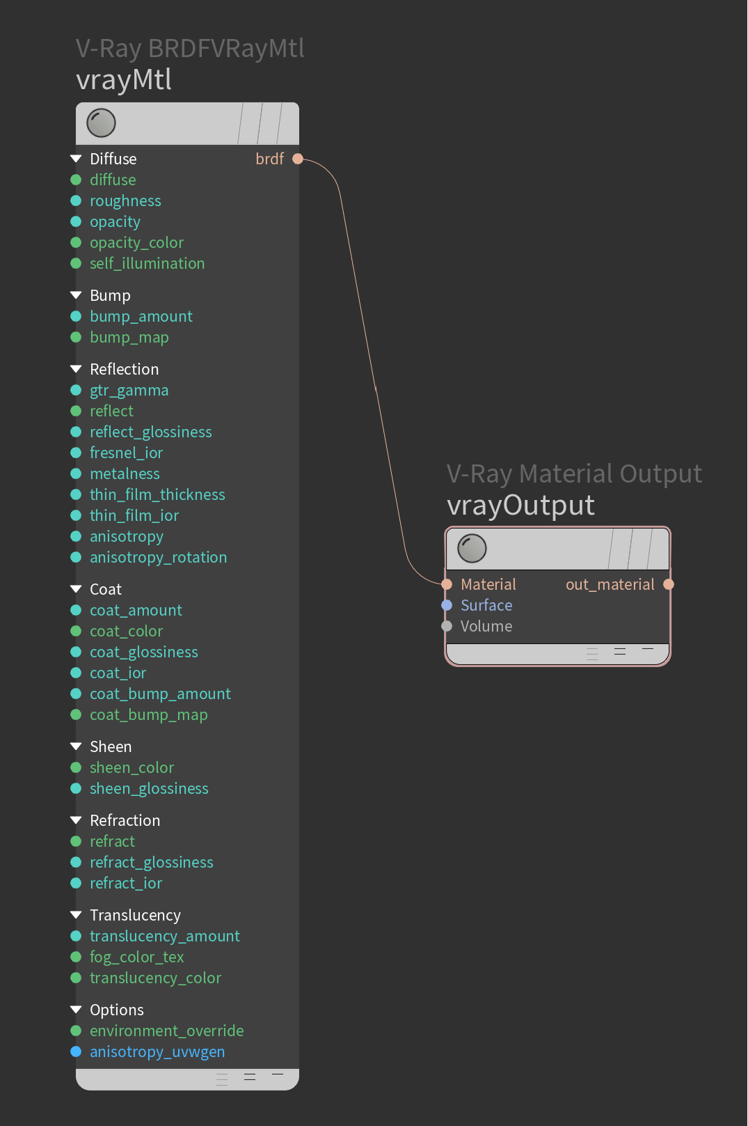Click the vrayOutput node name label

click(521, 506)
